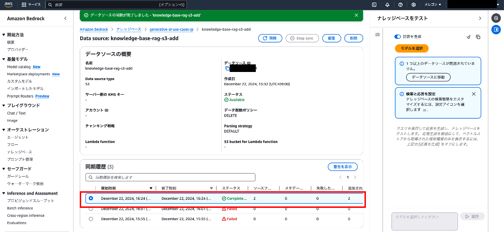Viewport: 504px width, 232px height.
Task: Open Evaluations in sidebar
Action: [x=17, y=223]
